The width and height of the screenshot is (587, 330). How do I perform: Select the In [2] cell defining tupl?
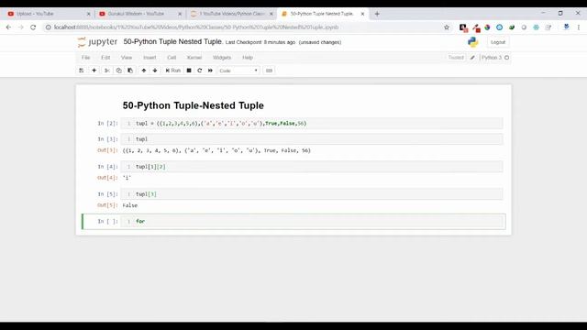tap(312, 124)
